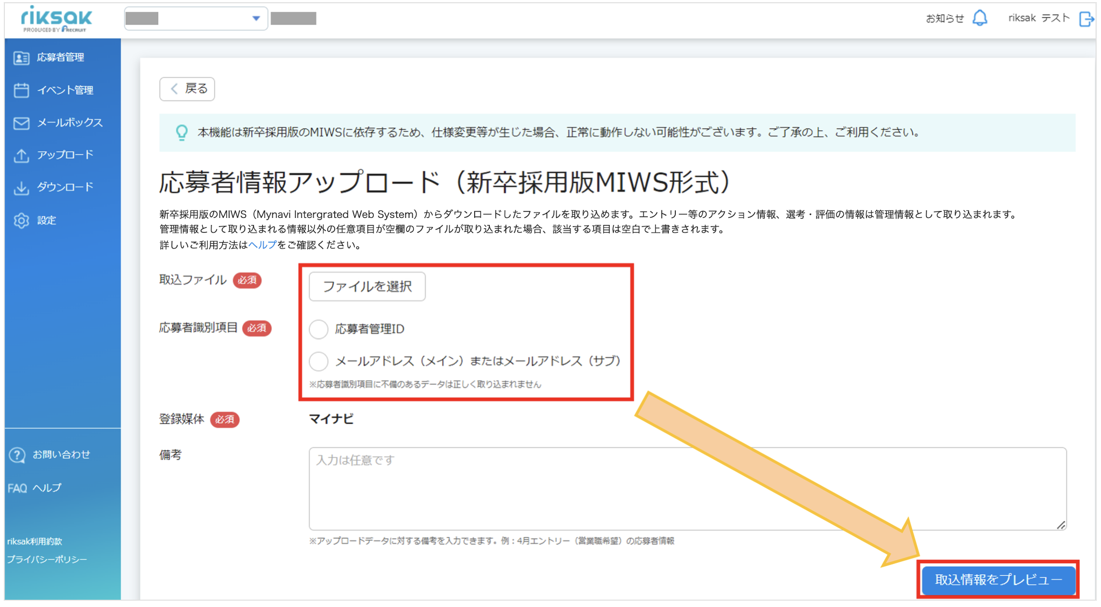Open the プライバシーポリシー link
The height and width of the screenshot is (607, 1101).
(47, 560)
